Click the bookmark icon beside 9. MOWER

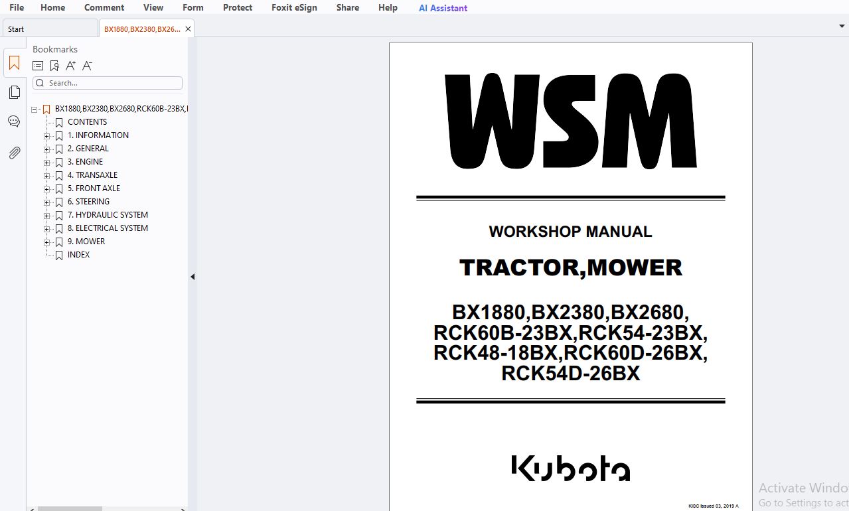tap(59, 242)
